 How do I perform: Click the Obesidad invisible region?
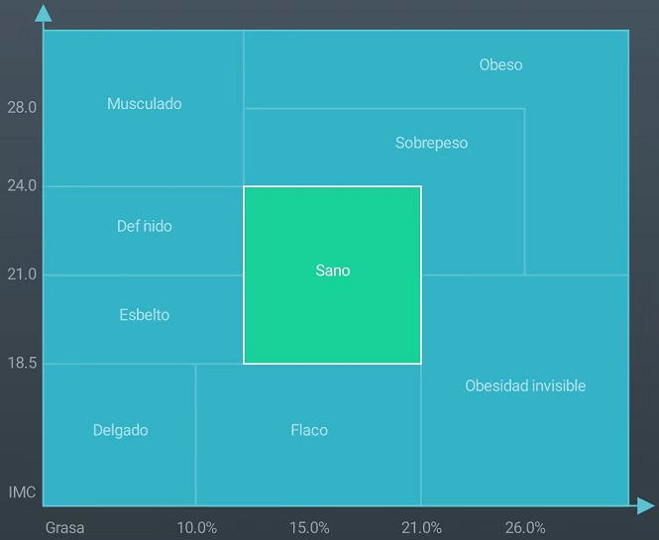(x=525, y=385)
